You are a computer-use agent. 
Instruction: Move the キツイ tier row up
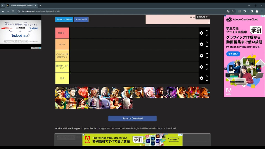pyautogui.click(x=207, y=42)
